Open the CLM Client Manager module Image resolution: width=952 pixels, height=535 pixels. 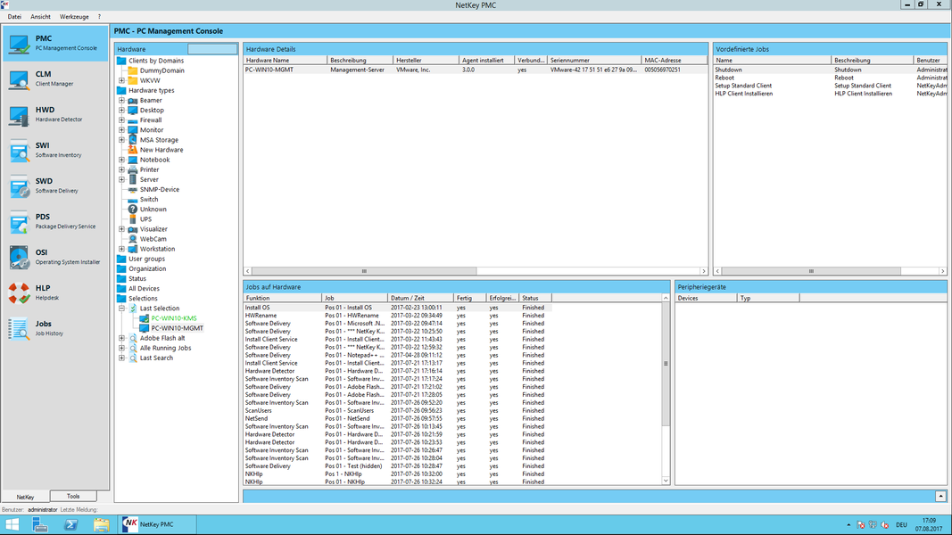pyautogui.click(x=40, y=80)
